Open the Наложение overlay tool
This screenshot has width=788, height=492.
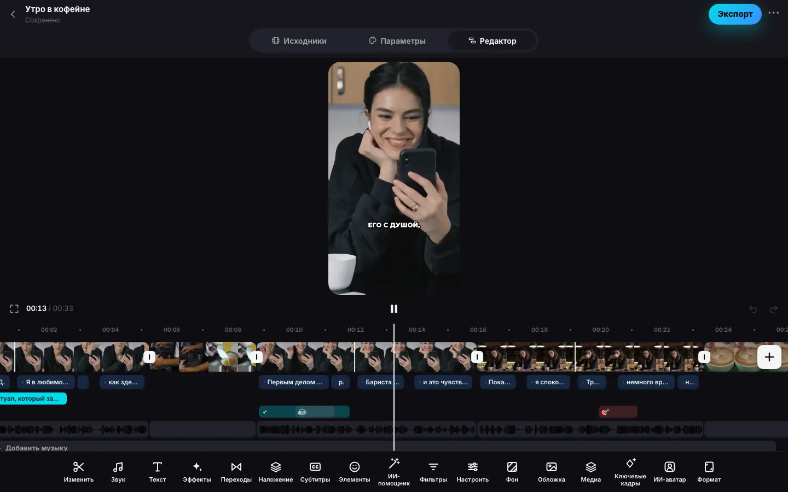pos(276,472)
